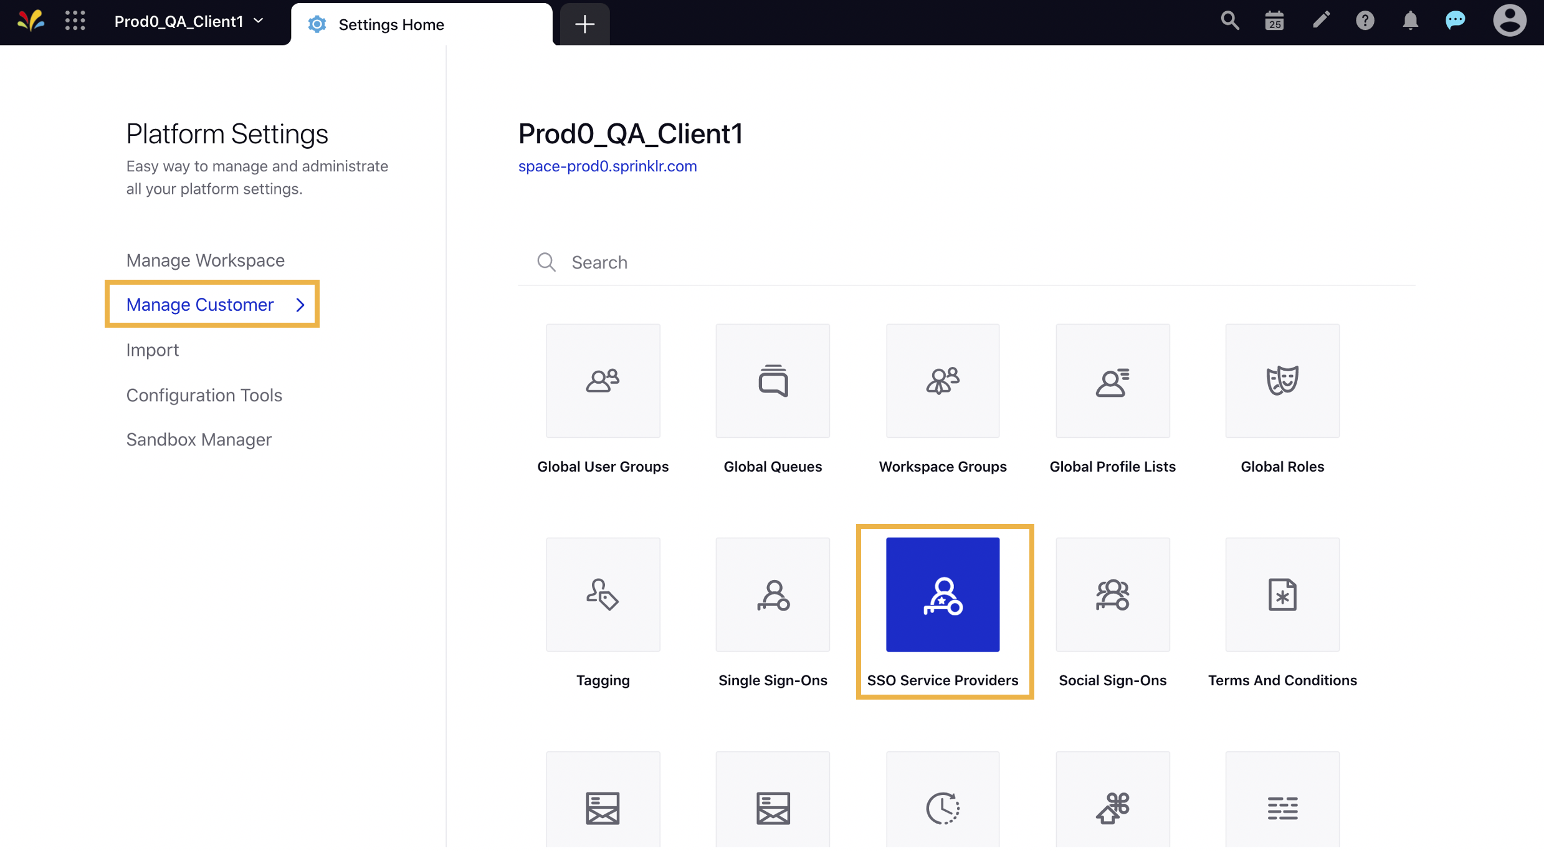1544x851 pixels.
Task: Open Global Queues tile
Action: 773,381
